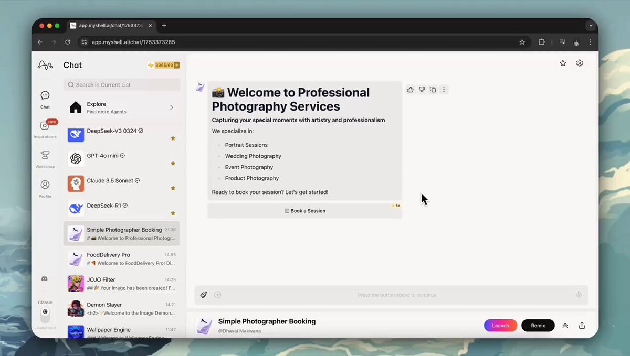
Task: Click the message input field
Action: tap(397, 295)
